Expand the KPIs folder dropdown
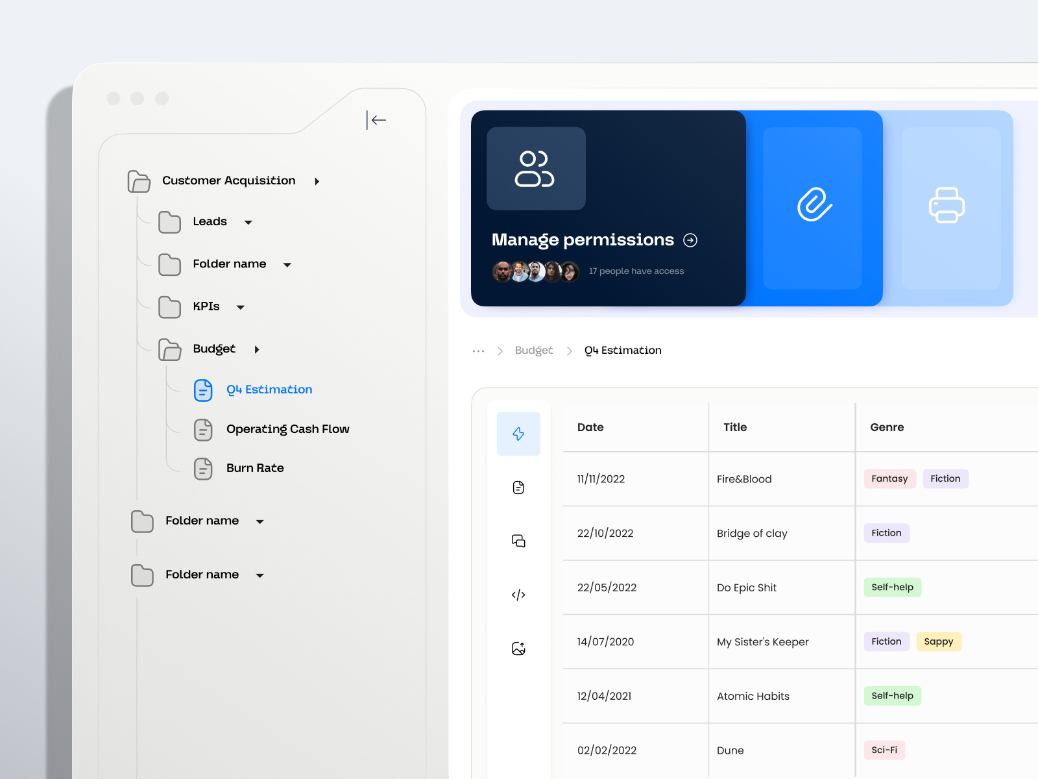This screenshot has height=779, width=1038. click(241, 307)
